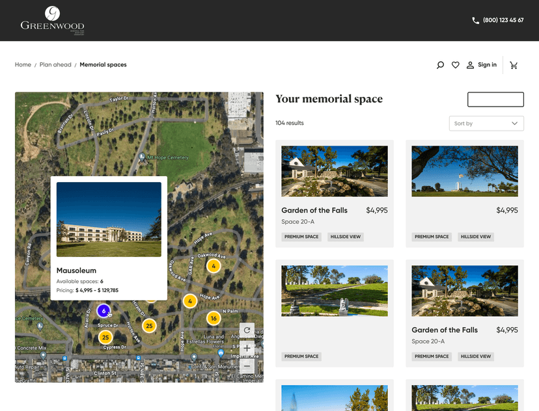Viewport: 539px width, 411px height.
Task: Select the purple map marker labeled 6
Action: 104,311
